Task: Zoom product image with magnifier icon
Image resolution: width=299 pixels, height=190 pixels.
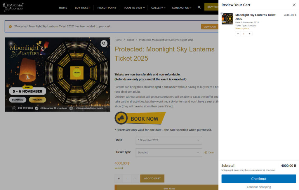Action: [x=104, y=44]
